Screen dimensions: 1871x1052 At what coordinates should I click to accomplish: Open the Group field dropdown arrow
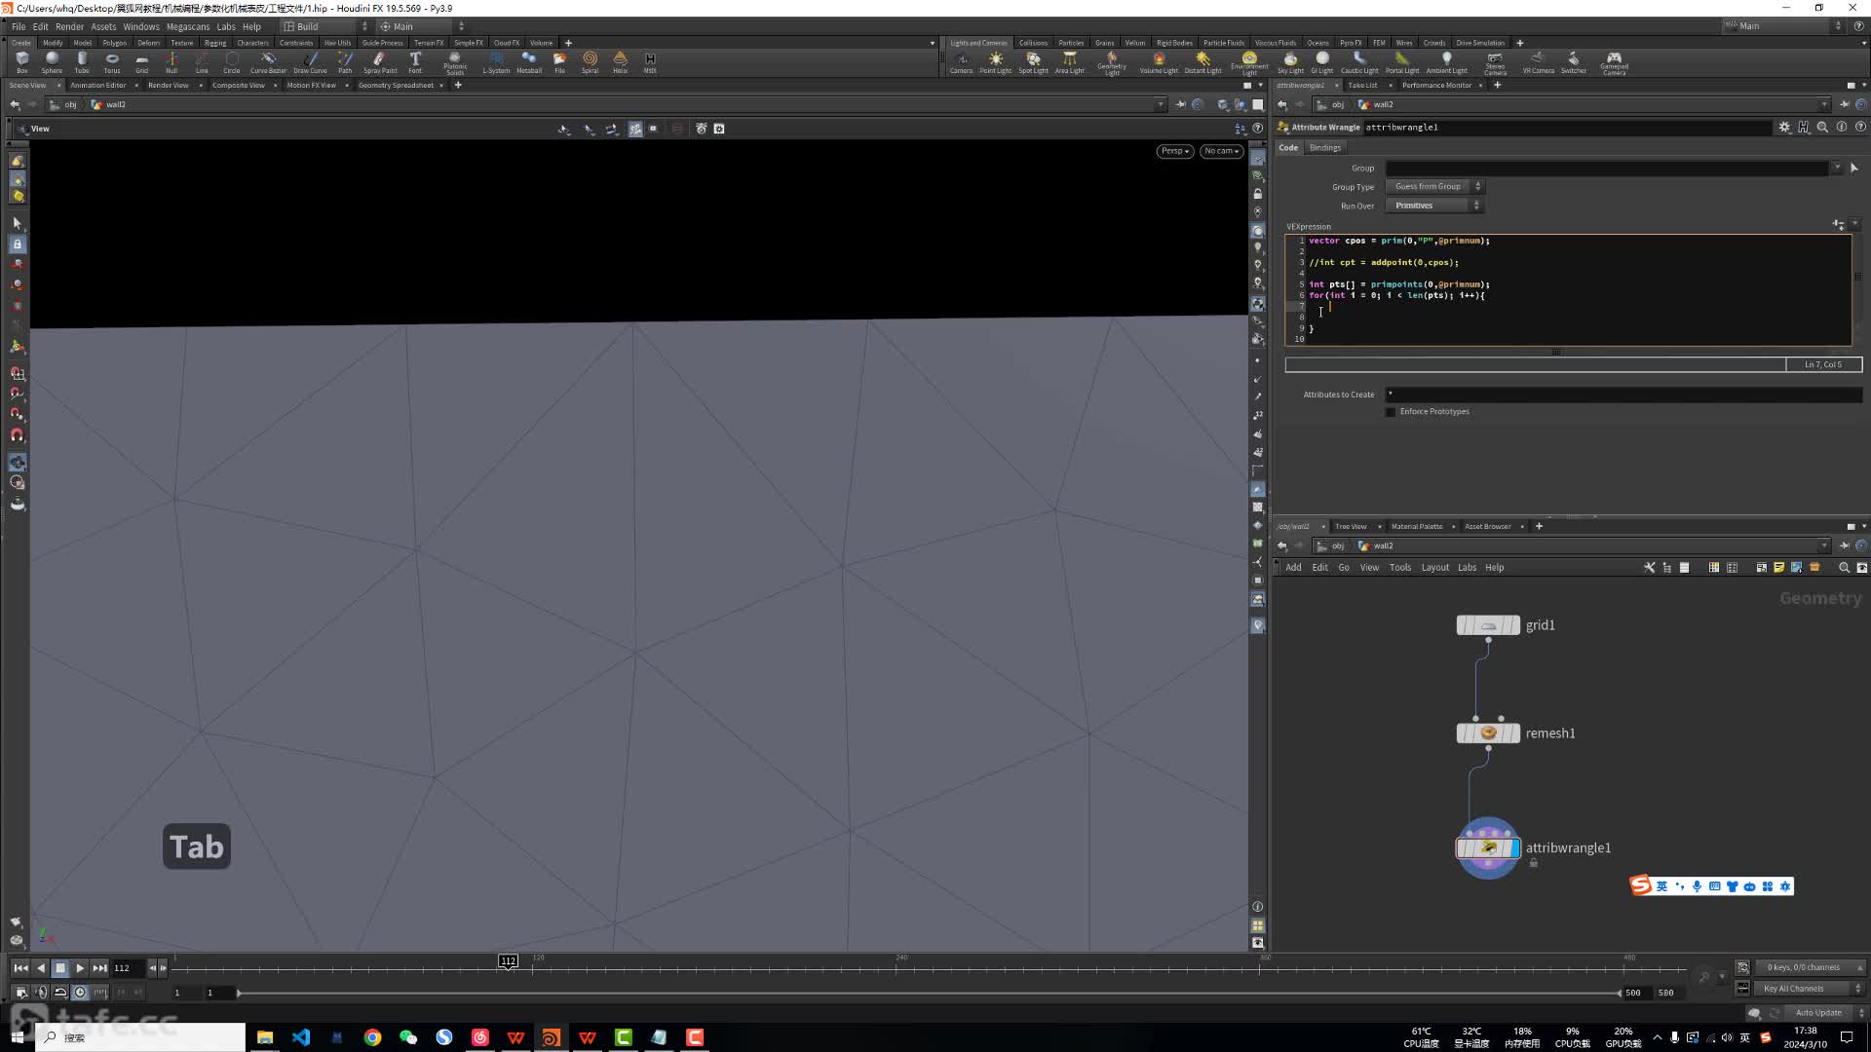coord(1837,169)
